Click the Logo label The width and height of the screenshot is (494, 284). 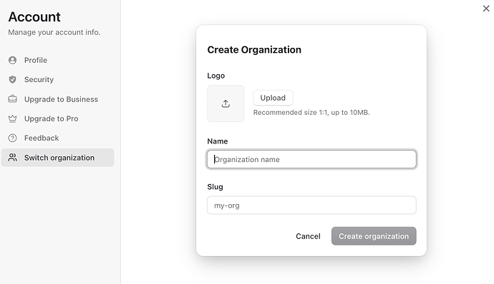point(215,76)
